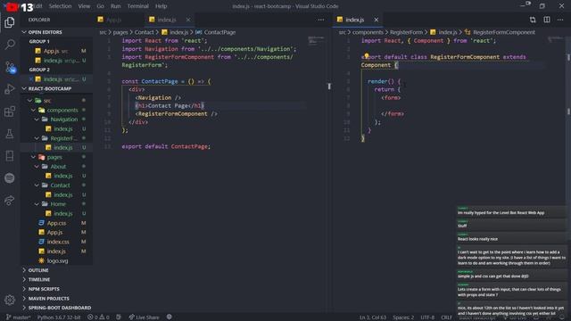This screenshot has height=321, width=571.
Task: Click the split editor right icon
Action: coord(547,20)
